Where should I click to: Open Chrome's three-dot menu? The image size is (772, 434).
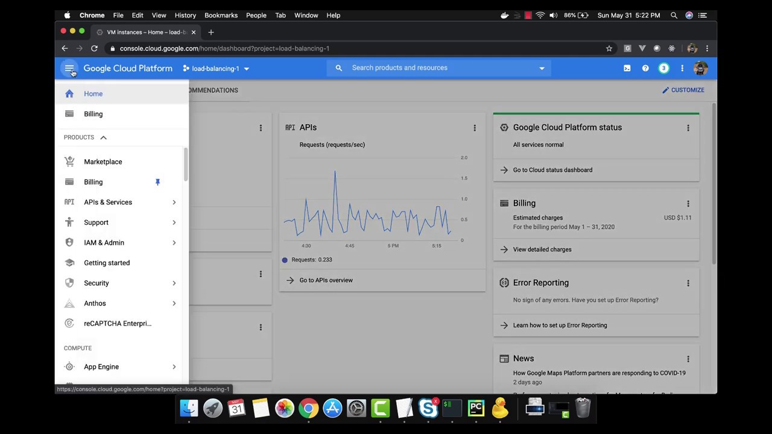(707, 48)
